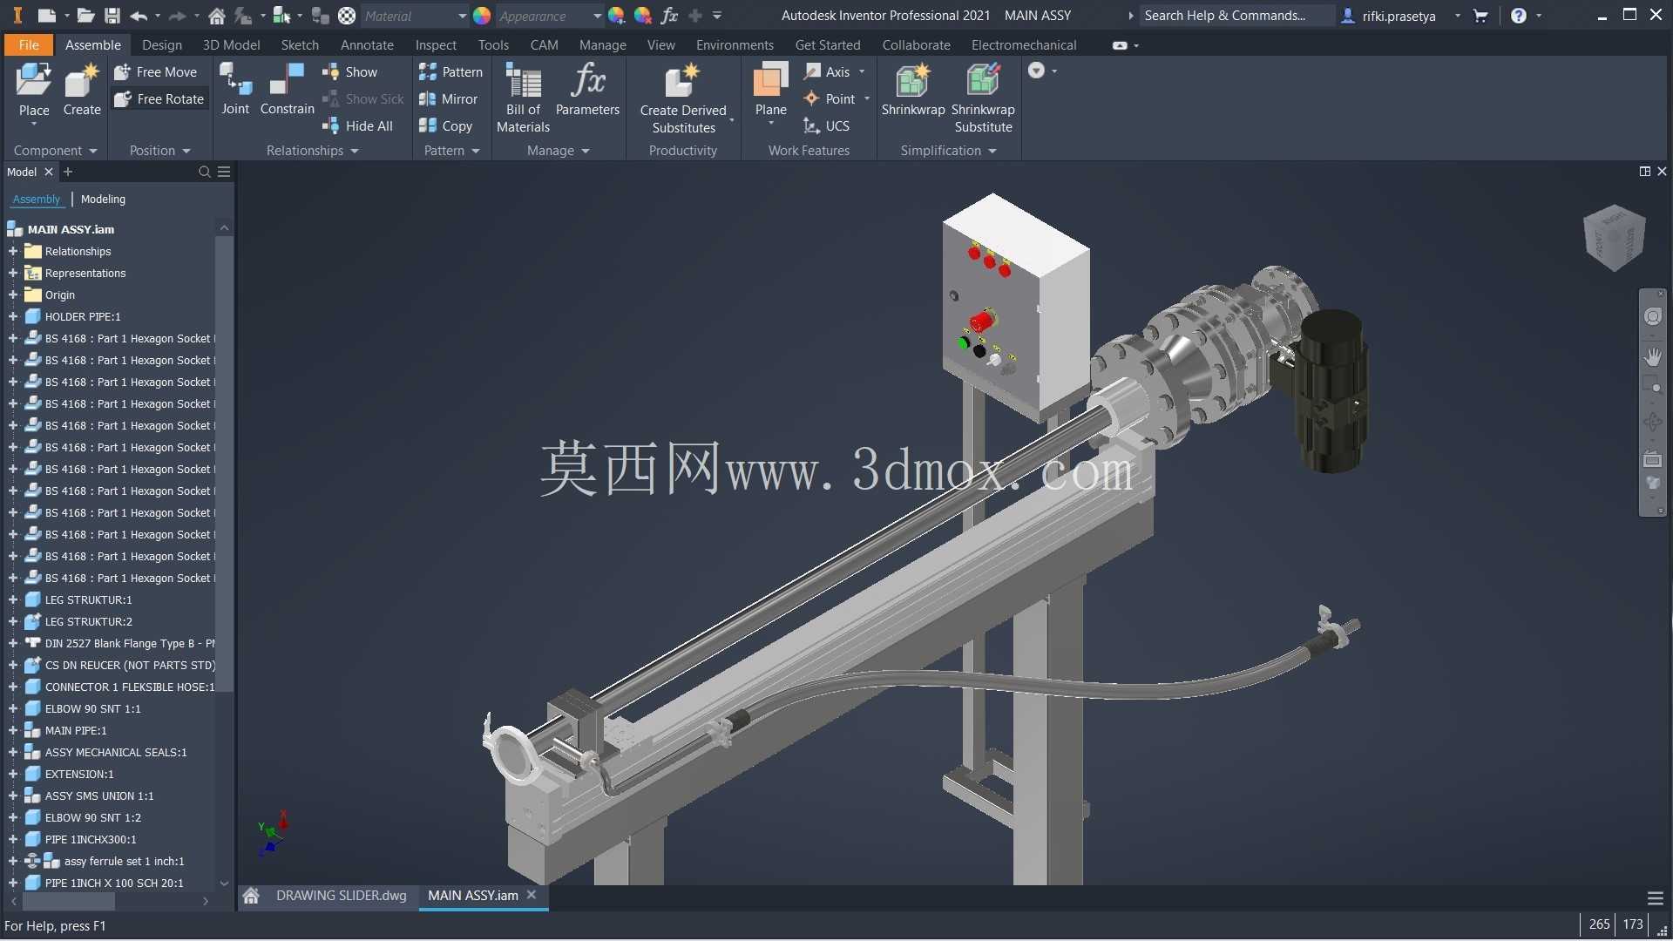Screen dimensions: 1673x941
Task: Click the Appearance color wheel swatch
Action: click(482, 16)
